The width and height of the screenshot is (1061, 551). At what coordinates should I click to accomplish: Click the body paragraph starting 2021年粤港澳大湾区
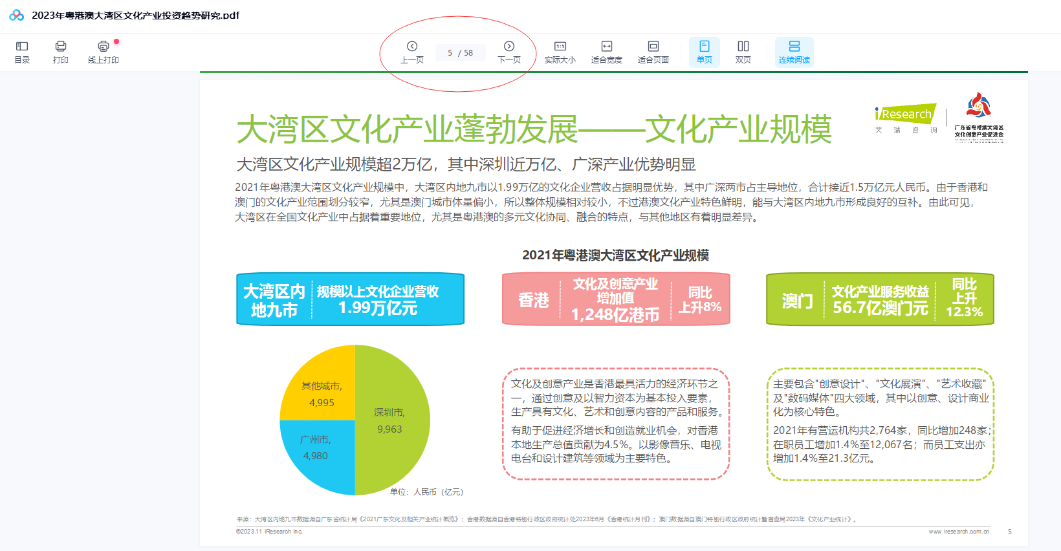pyautogui.click(x=611, y=202)
